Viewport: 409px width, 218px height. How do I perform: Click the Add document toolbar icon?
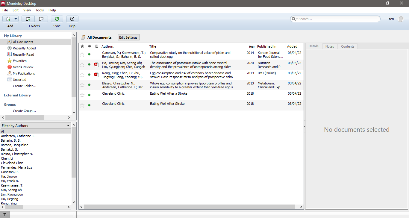coord(8,19)
